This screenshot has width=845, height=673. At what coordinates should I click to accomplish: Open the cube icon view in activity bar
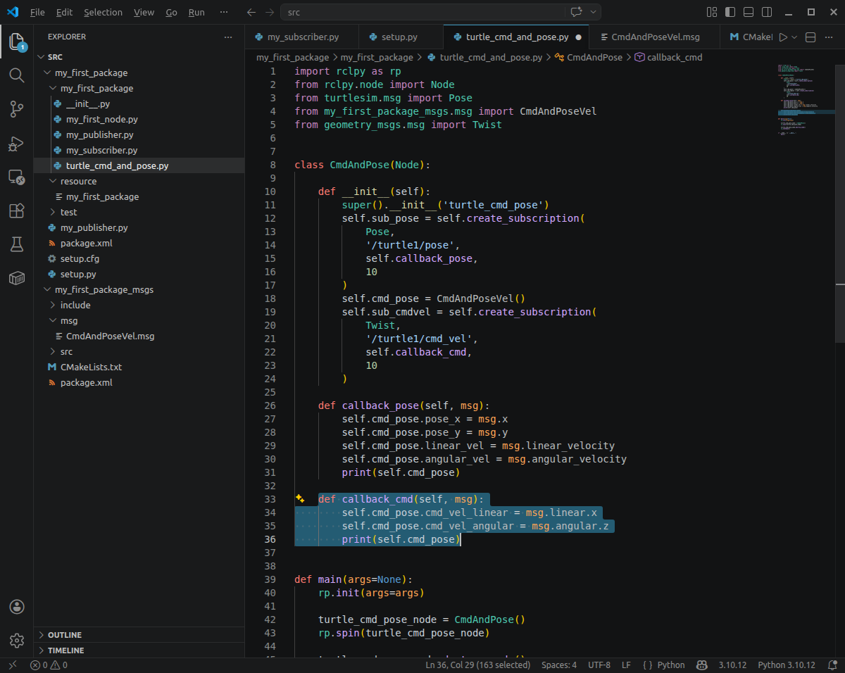17,278
